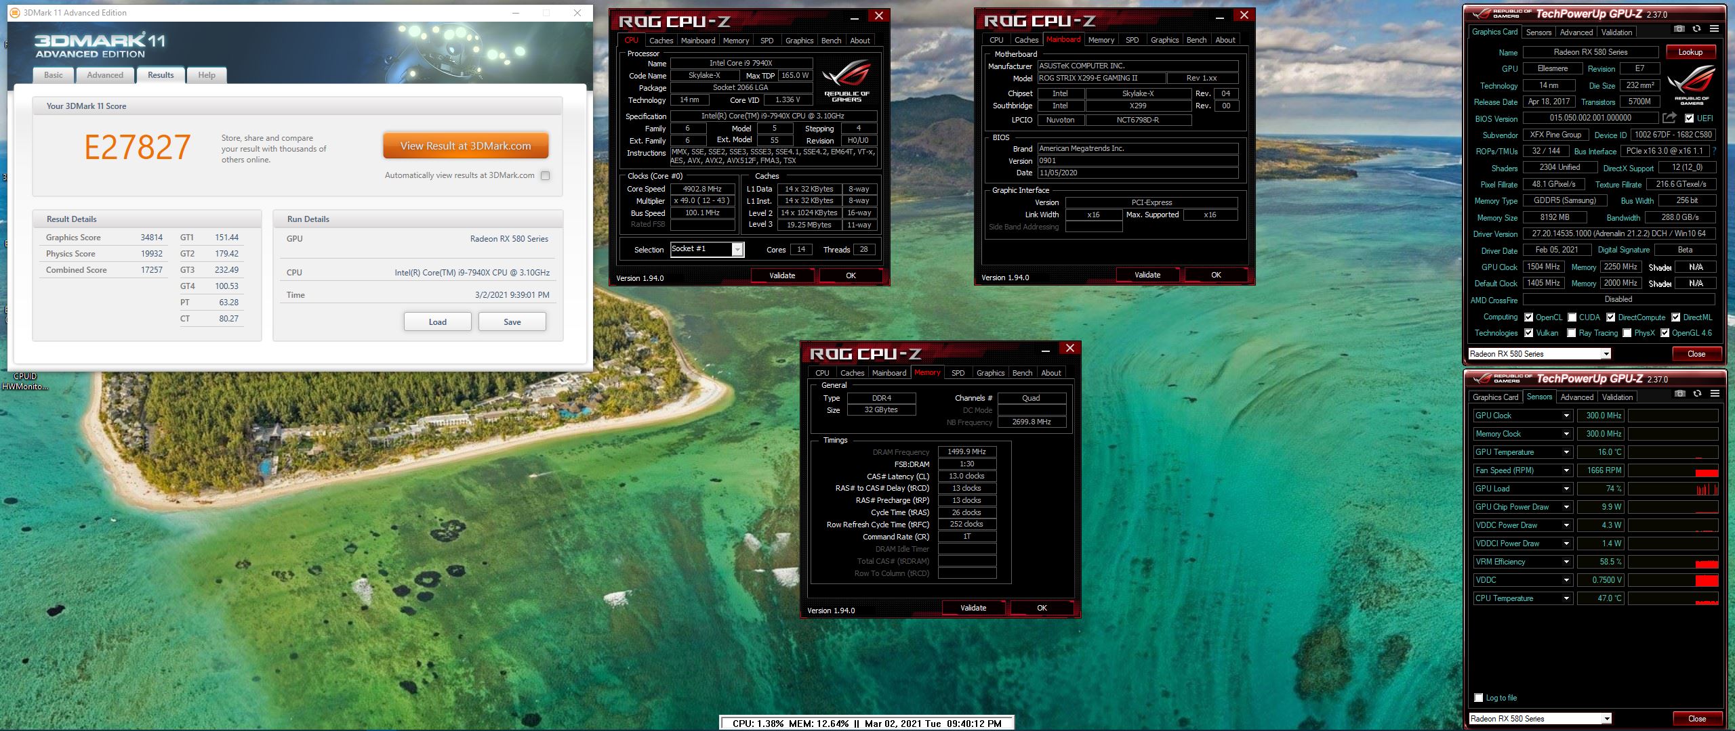The width and height of the screenshot is (1735, 731).
Task: Open GPU selector dropdown in GPU-Z Sensors window
Action: coord(1606,719)
